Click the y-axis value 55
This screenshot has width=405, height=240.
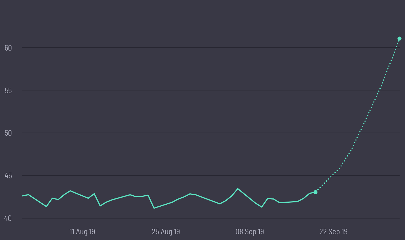8,90
